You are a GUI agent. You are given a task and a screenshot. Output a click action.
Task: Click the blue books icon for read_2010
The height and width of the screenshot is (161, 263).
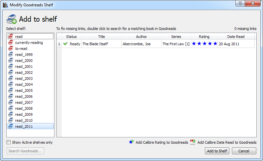11,120
